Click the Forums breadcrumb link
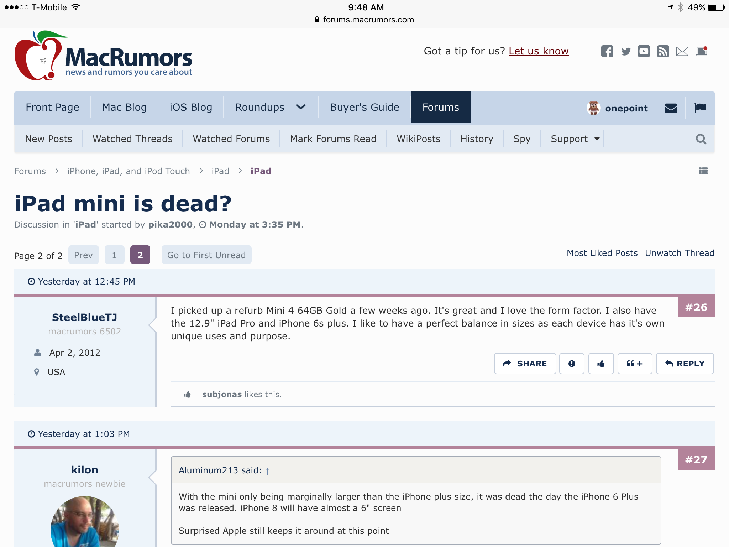729x547 pixels. pyautogui.click(x=30, y=171)
